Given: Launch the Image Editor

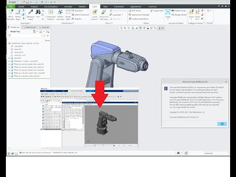Looking at the screenshot, I should point(157,11).
